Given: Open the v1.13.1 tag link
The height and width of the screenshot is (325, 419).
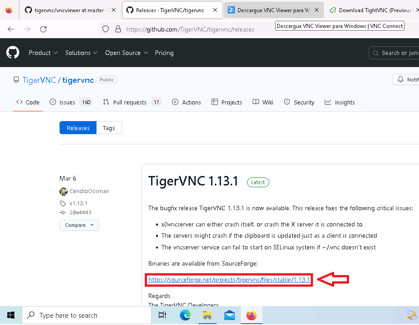Looking at the screenshot, I should 78,203.
